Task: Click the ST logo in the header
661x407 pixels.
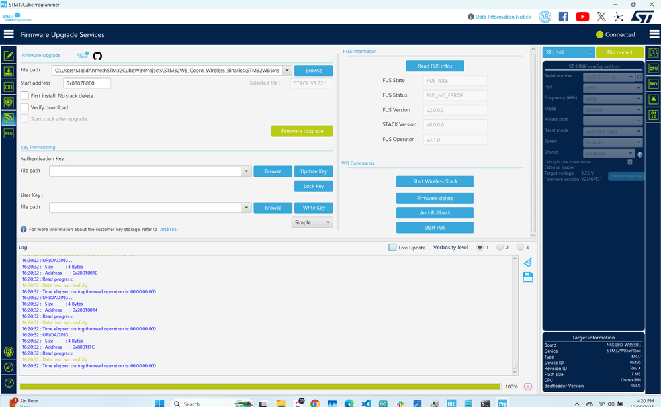Action: tap(642, 17)
